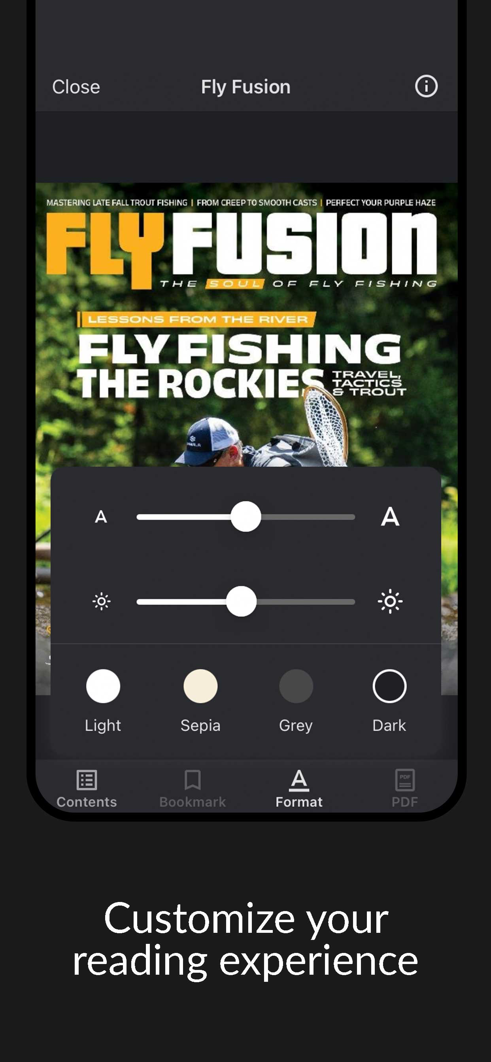The height and width of the screenshot is (1062, 491).
Task: Close the Fly Fusion reader
Action: click(x=76, y=87)
